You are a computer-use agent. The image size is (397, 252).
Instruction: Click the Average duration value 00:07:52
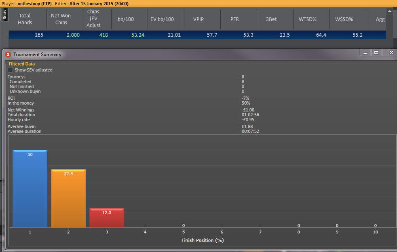[250, 131]
